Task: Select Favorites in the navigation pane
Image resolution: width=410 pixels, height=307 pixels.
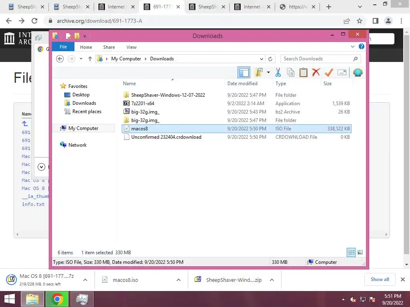Action: (x=78, y=86)
